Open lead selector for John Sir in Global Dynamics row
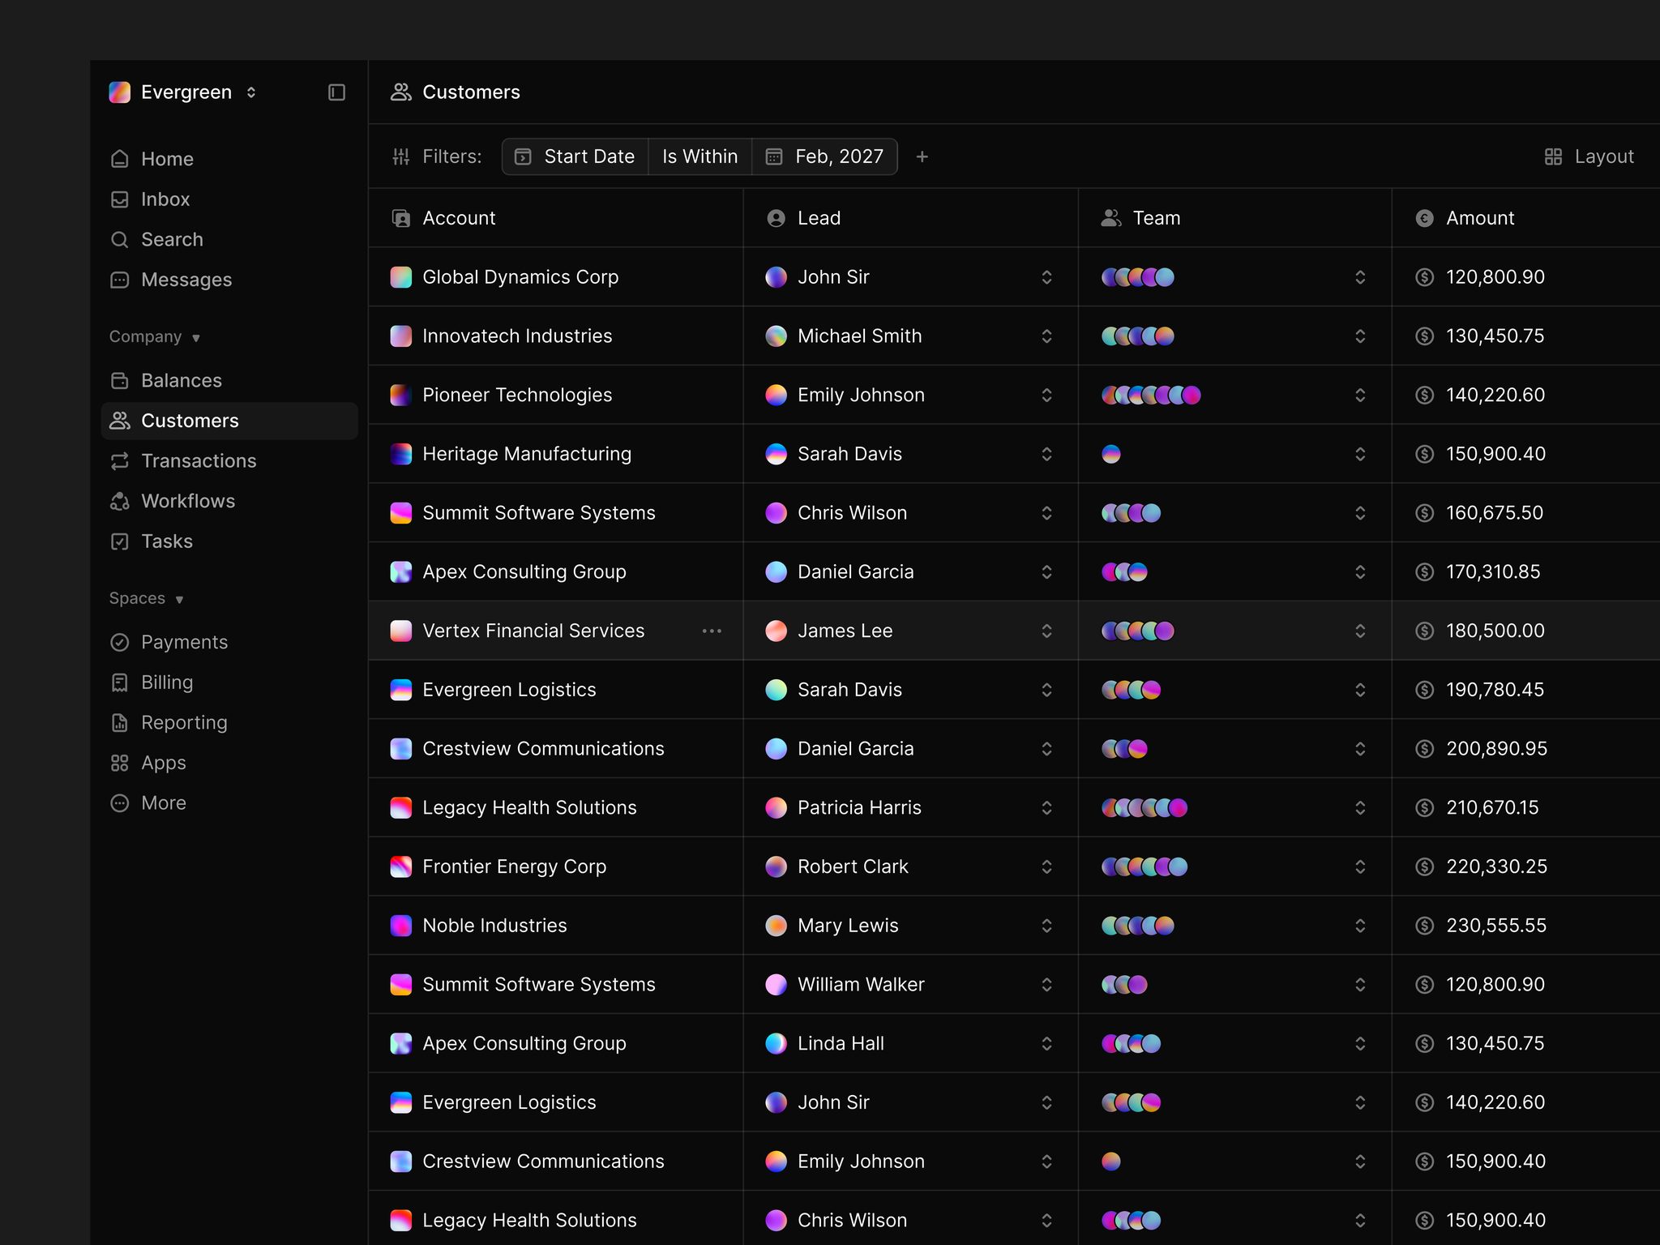1660x1245 pixels. coord(1046,277)
